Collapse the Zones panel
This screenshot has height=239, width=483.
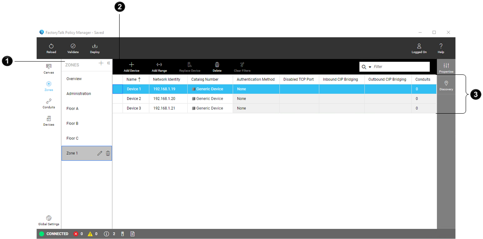(109, 63)
